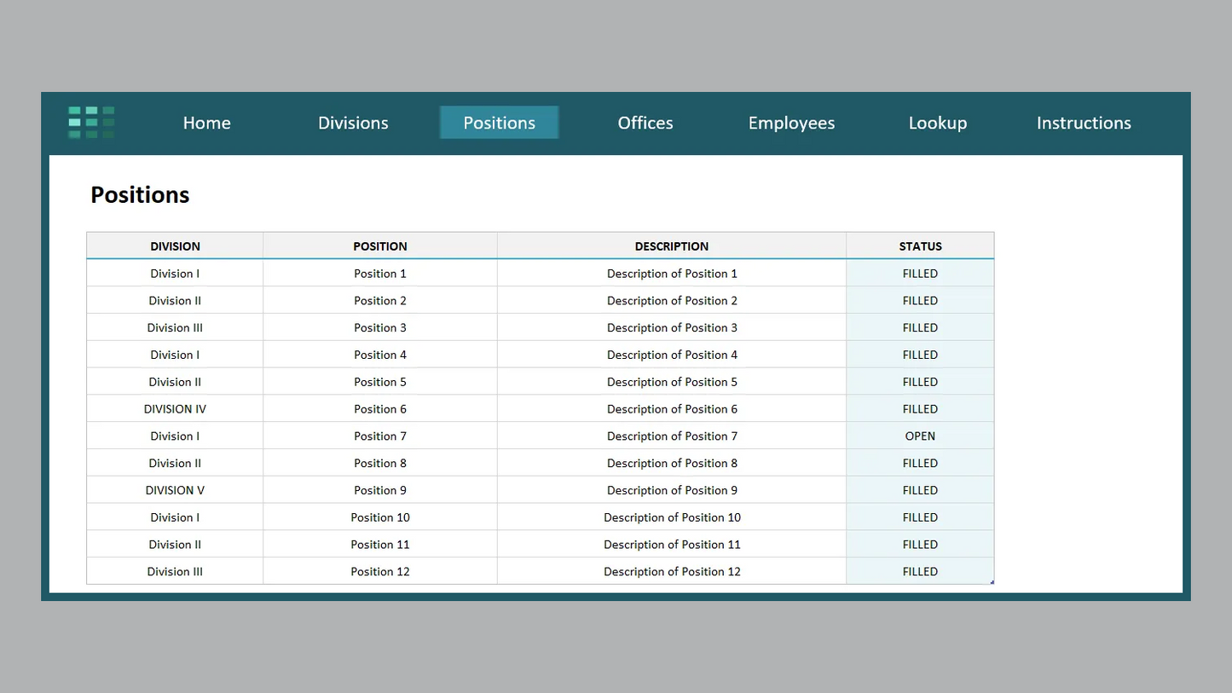The image size is (1232, 693).
Task: Select the Position 9 cell
Action: pos(380,489)
